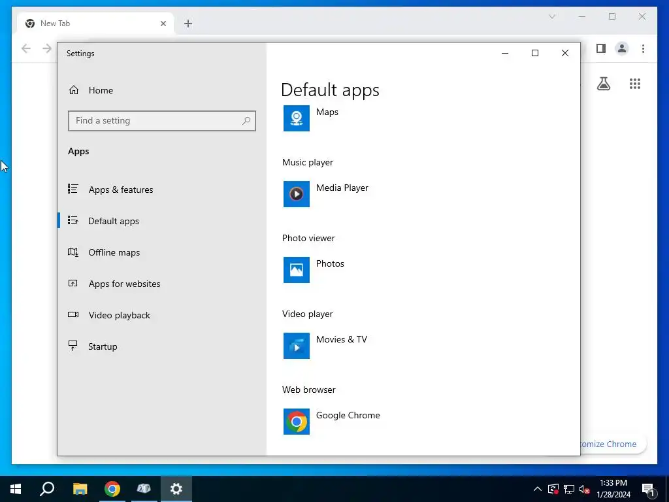Change the Google Chrome web browser icon
The height and width of the screenshot is (502, 669).
point(297,422)
